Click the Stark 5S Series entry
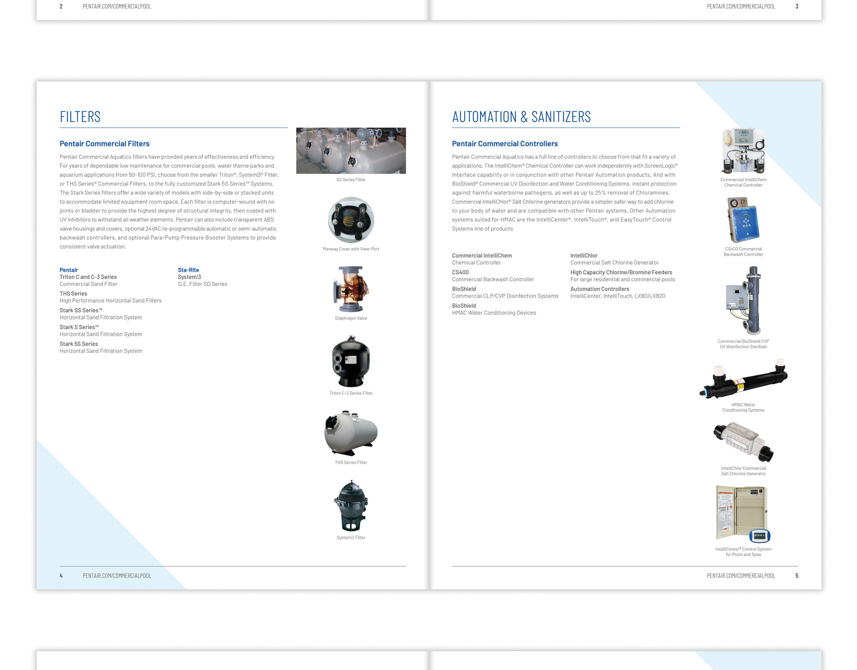This screenshot has height=670, width=857. (x=100, y=347)
